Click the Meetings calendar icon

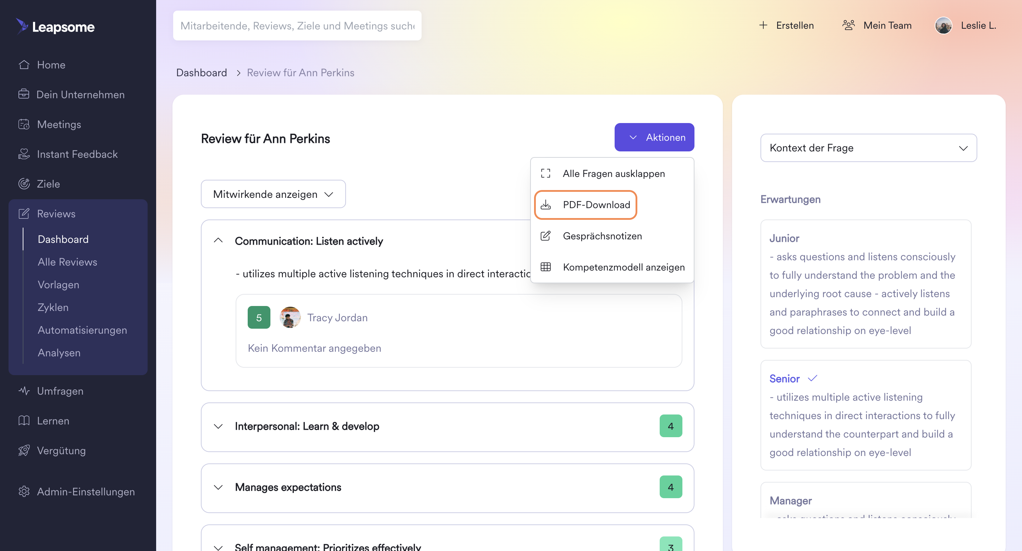click(24, 124)
